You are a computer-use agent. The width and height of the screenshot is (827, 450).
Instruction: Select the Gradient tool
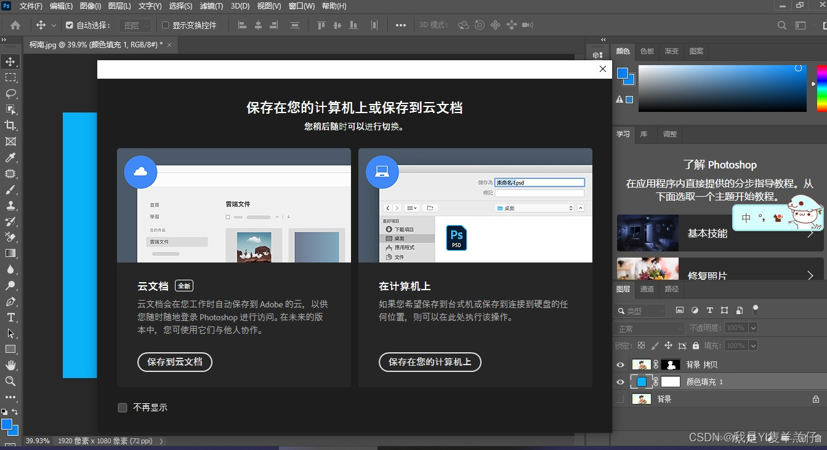tap(10, 253)
